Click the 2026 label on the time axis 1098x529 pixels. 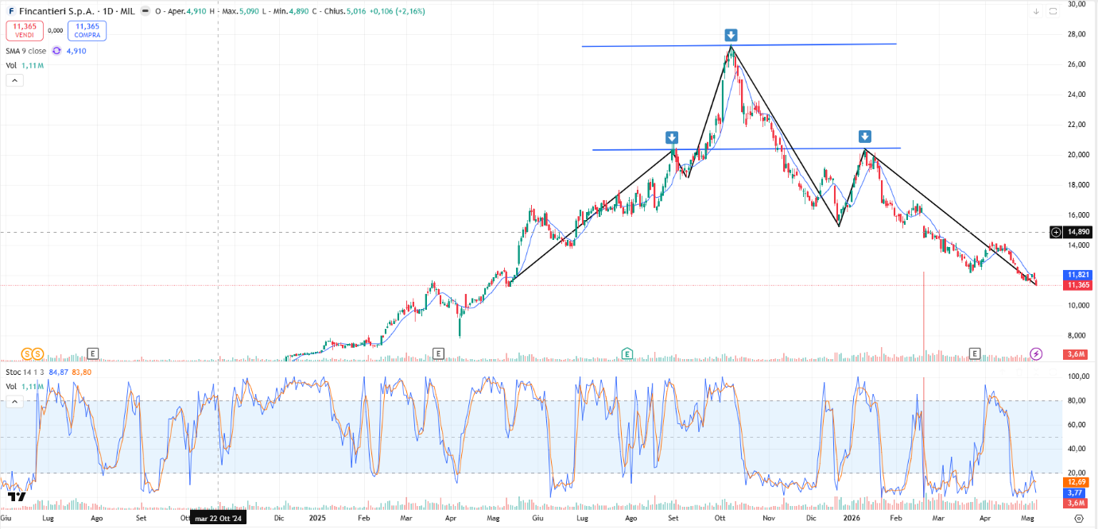852,518
